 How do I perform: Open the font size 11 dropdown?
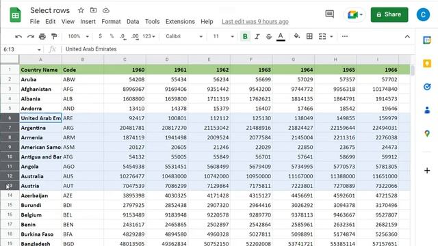[224, 36]
